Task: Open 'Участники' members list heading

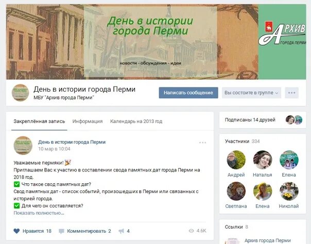Action: tap(237, 142)
